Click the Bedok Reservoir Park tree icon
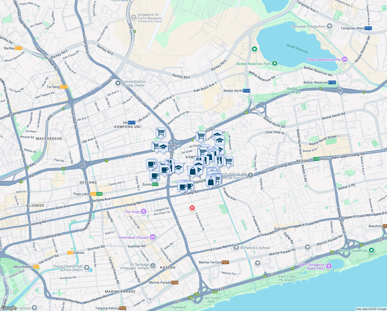Image resolution: width=387 pixels, height=311 pixels. coord(275,63)
